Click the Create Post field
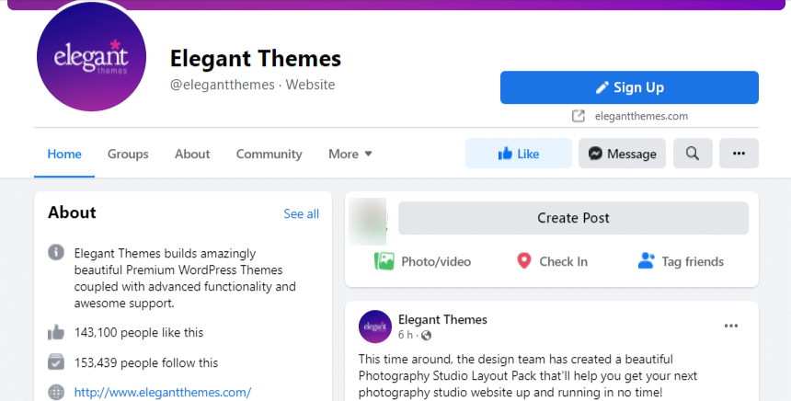Viewport: 791px width, 401px height. pos(573,218)
